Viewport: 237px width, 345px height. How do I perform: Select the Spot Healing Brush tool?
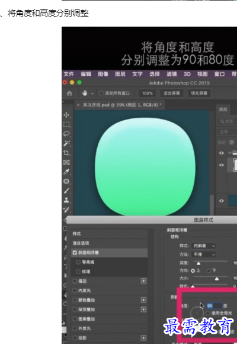point(66,181)
